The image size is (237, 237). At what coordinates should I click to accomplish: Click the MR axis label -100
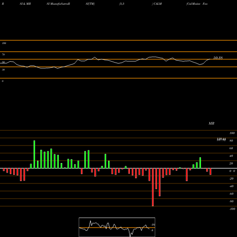pos(232,209)
